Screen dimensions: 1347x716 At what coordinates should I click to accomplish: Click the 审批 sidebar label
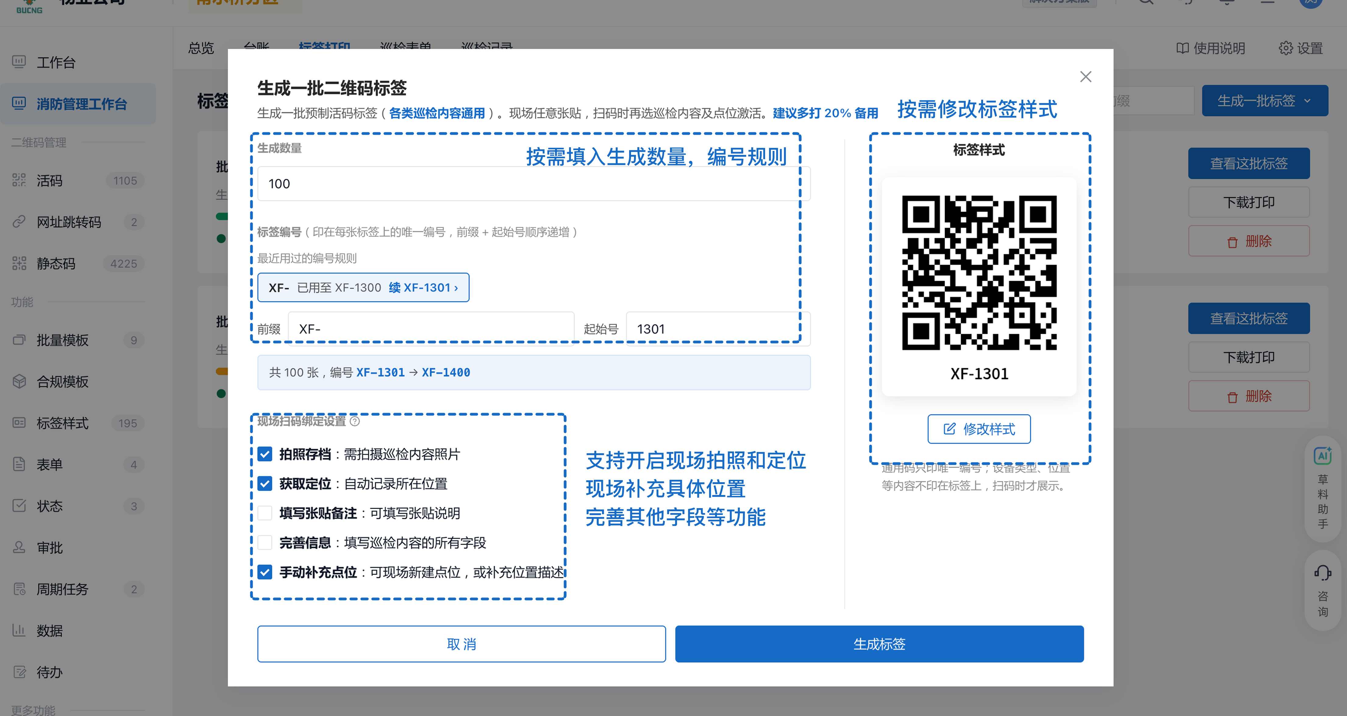(x=50, y=547)
